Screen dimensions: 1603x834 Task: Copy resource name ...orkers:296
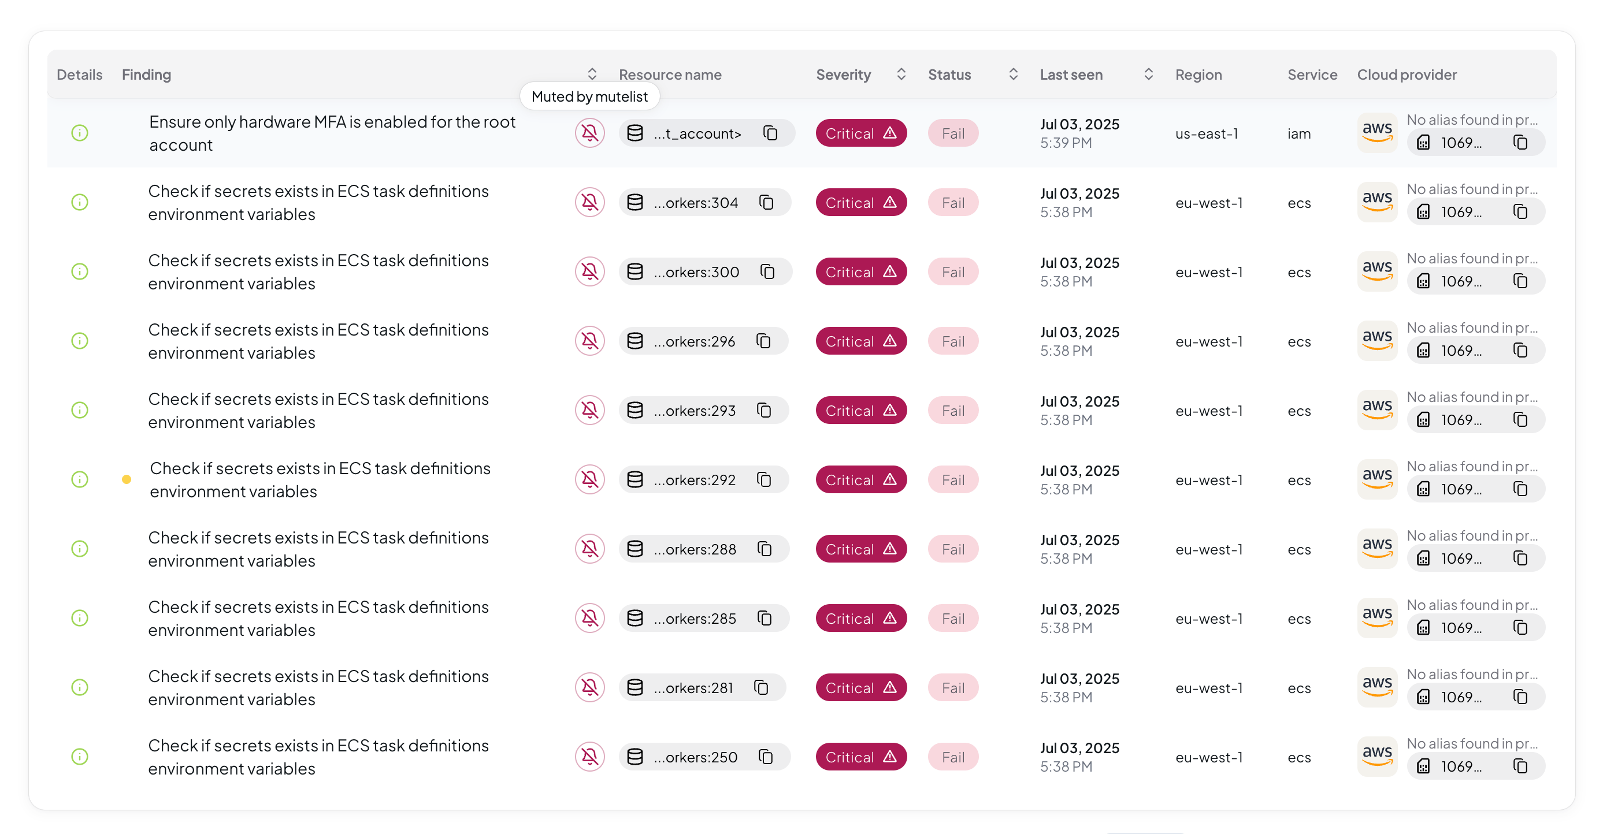(763, 341)
